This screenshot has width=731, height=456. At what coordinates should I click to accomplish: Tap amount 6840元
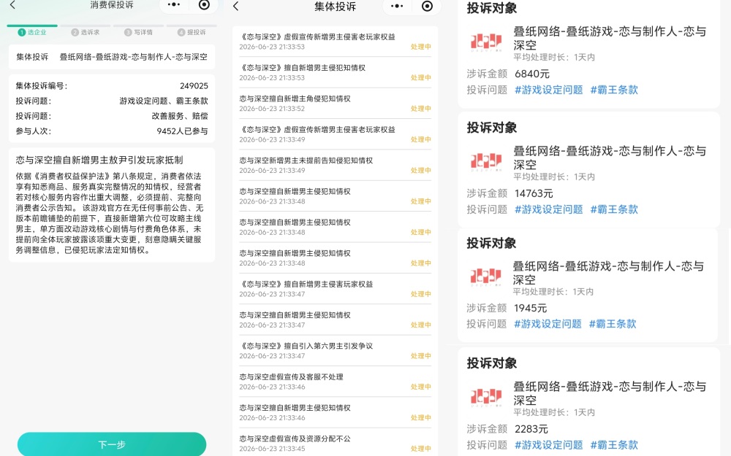pyautogui.click(x=532, y=74)
